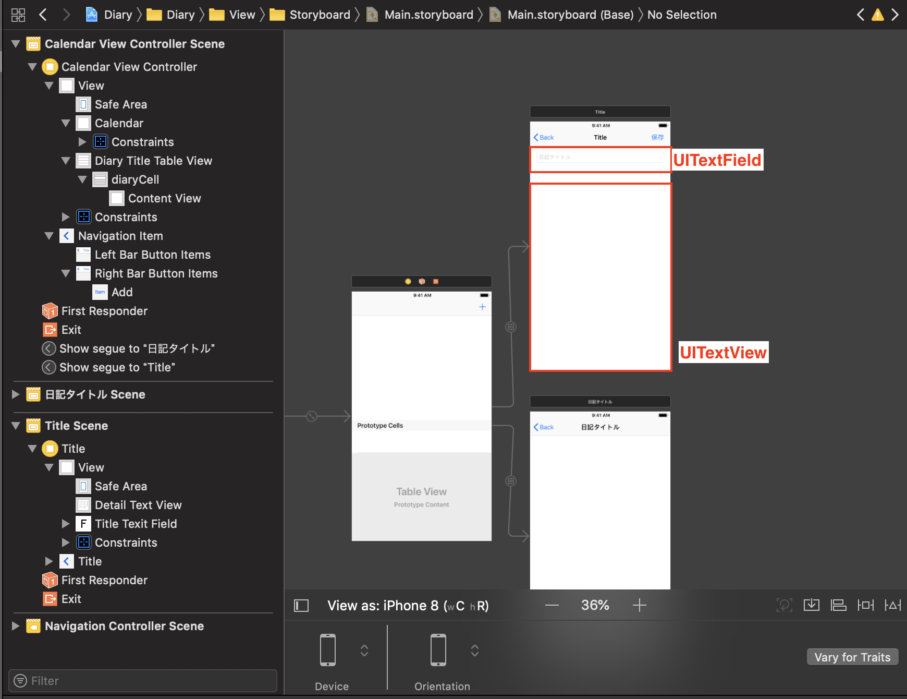Click Update Frames icon
This screenshot has height=699, width=907.
pos(784,605)
